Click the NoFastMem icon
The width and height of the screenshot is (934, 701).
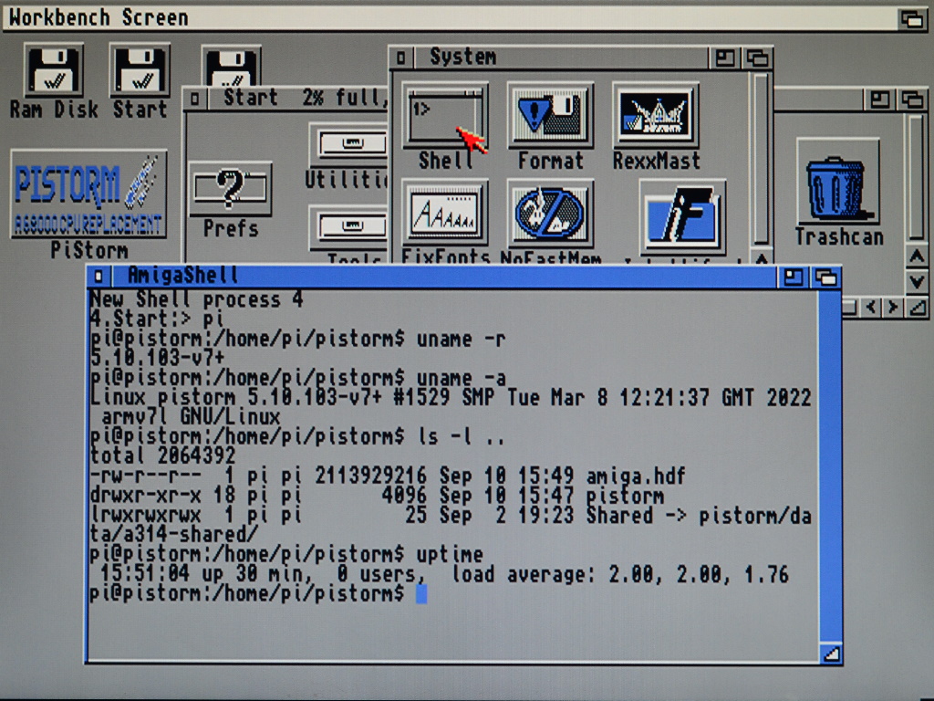pyautogui.click(x=550, y=214)
